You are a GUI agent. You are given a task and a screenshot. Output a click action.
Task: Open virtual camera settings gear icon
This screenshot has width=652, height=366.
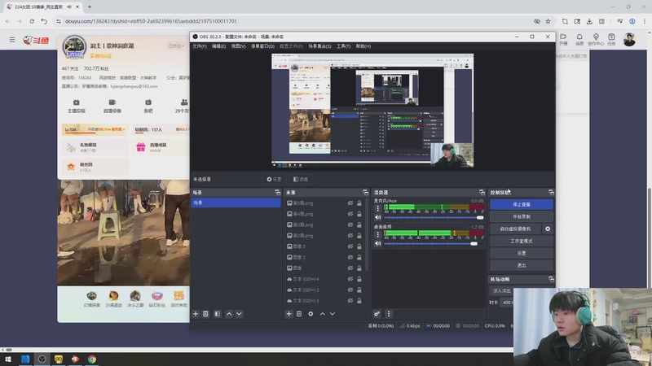[x=548, y=229]
